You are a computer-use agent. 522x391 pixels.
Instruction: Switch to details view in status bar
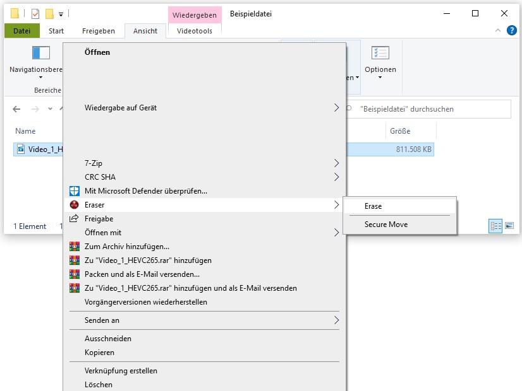point(495,226)
